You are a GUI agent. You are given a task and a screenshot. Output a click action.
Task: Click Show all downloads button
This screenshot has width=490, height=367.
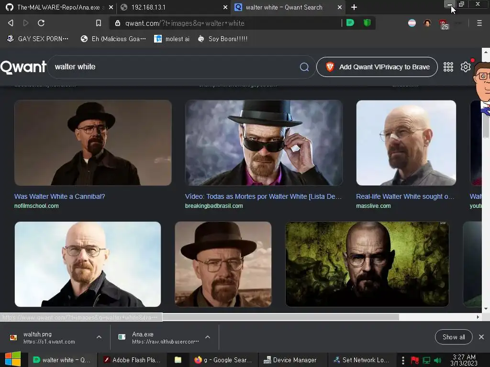tap(454, 337)
